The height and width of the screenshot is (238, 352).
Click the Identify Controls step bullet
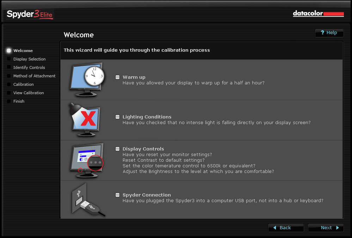pos(9,67)
